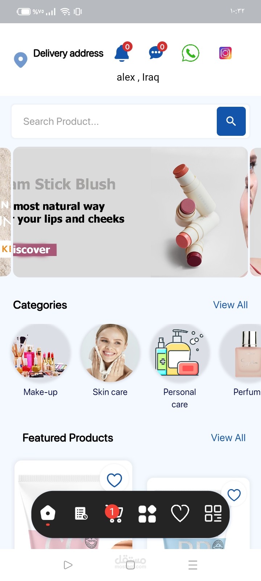Click the Discover button on banner
The image size is (261, 581).
35,250
